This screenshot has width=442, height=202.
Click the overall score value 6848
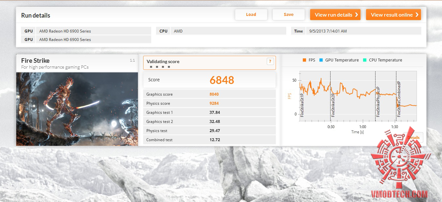tap(222, 80)
